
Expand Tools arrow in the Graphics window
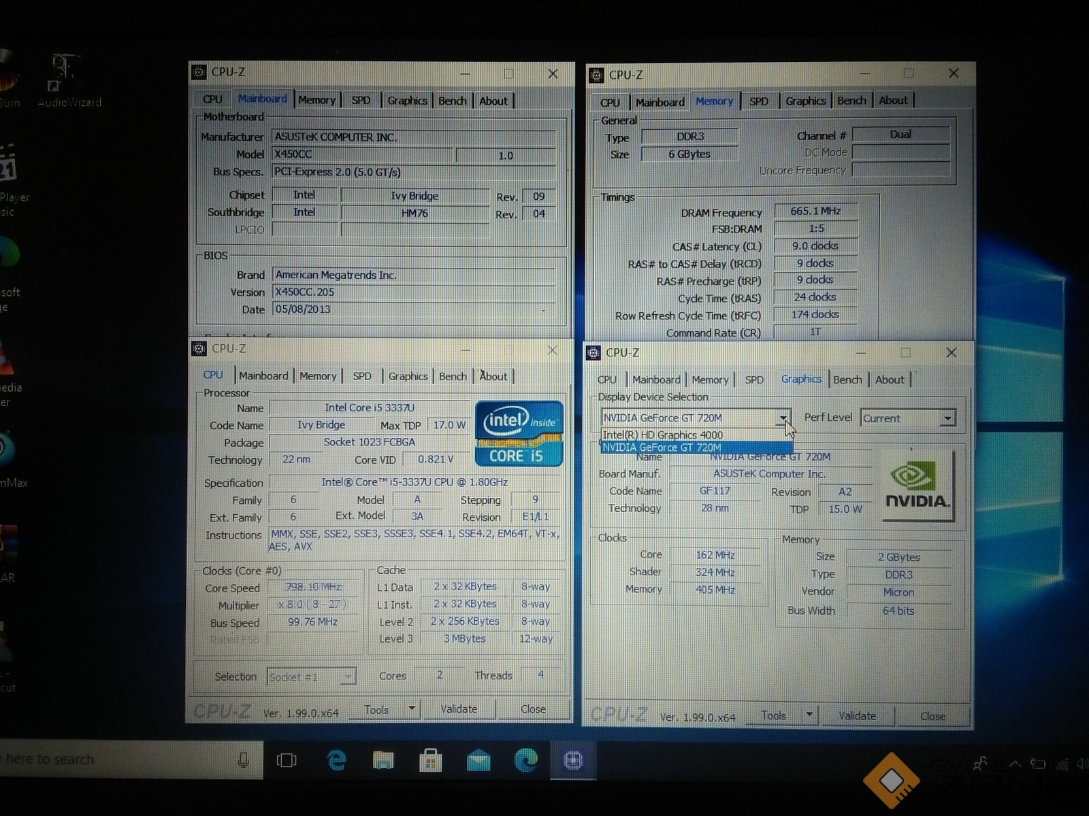coord(809,715)
